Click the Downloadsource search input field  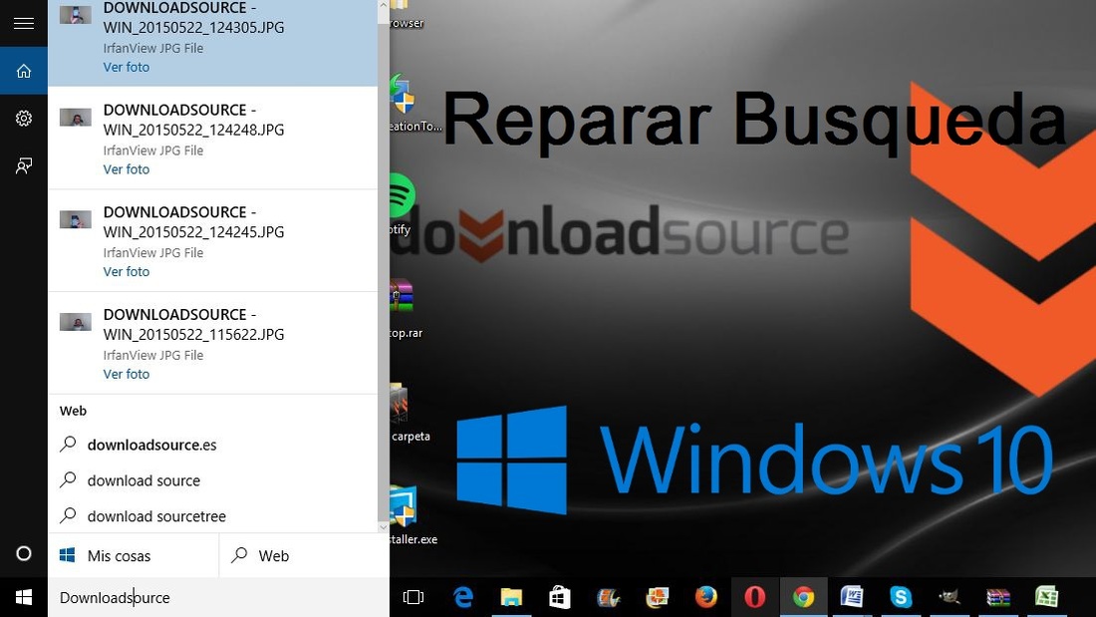tap(218, 597)
